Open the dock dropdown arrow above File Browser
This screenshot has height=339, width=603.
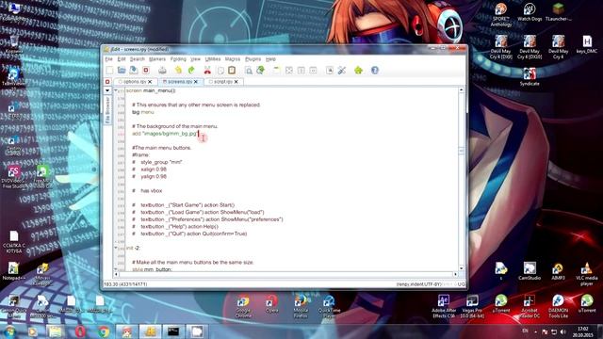[x=107, y=90]
